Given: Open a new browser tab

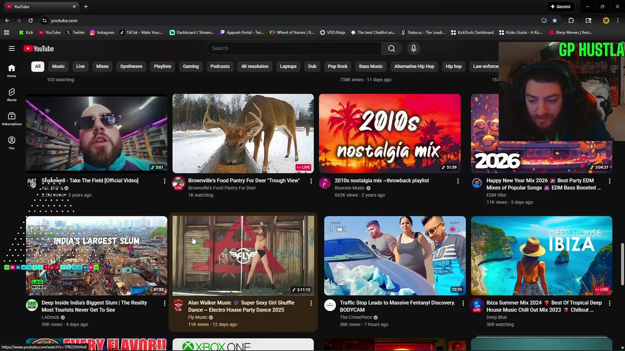Looking at the screenshot, I should point(86,6).
